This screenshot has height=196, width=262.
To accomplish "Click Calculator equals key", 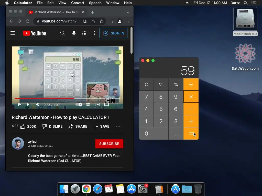I will (x=191, y=133).
